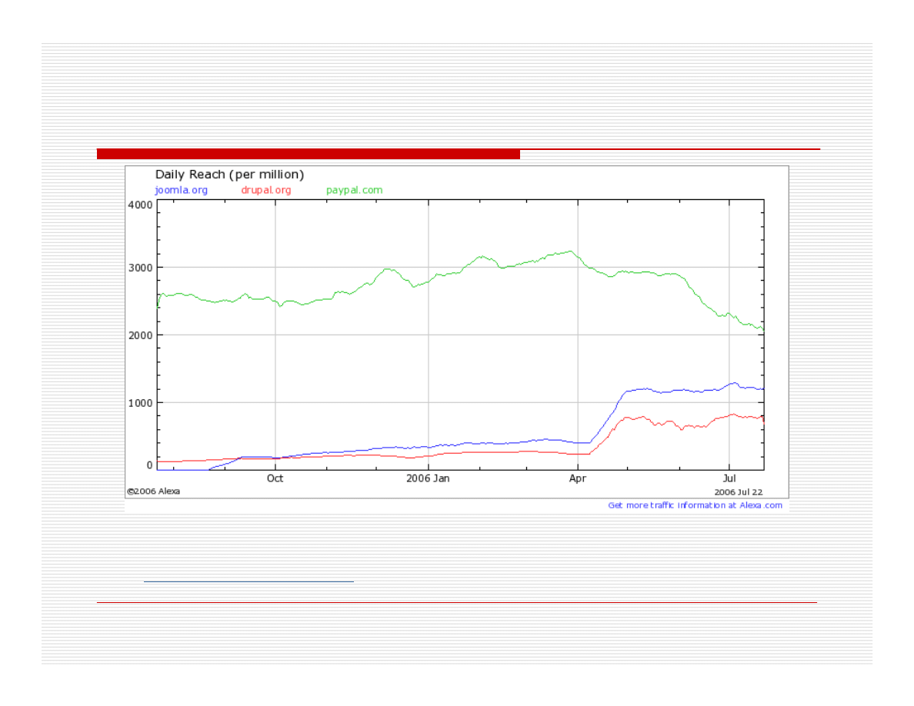Screen dimensions: 914x706
Task: Click the blue underlined link below the chart
Action: pyautogui.click(x=249, y=581)
